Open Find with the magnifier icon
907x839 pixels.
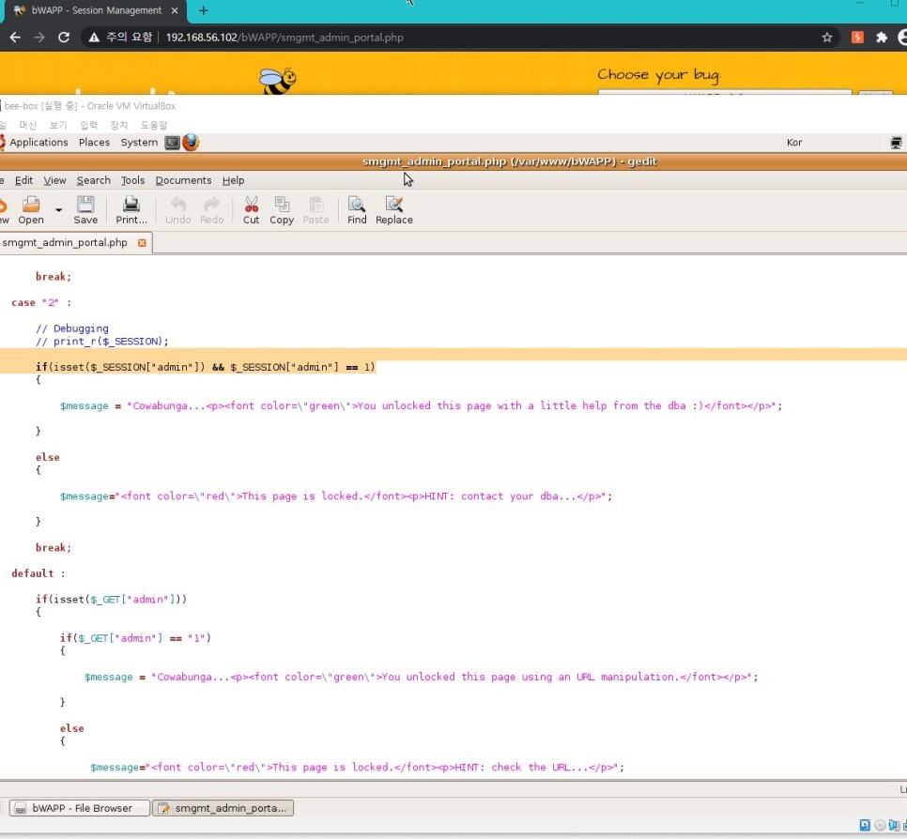click(357, 210)
